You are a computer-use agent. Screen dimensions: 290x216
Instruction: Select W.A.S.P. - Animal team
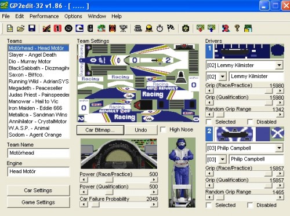[38, 128]
